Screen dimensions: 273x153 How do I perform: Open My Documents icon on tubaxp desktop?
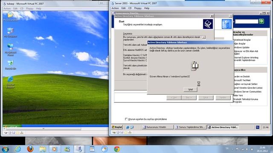[x=10, y=16]
